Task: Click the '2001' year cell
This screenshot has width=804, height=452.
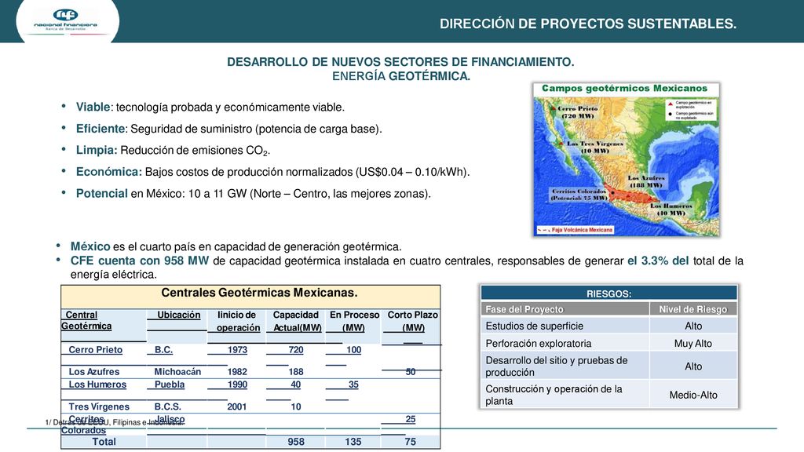Action: click(x=237, y=406)
